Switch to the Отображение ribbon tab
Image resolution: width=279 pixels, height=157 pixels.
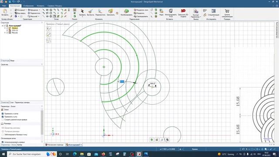tap(28, 6)
